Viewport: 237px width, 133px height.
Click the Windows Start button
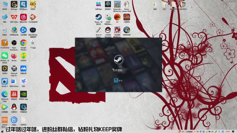[x=2, y=132]
